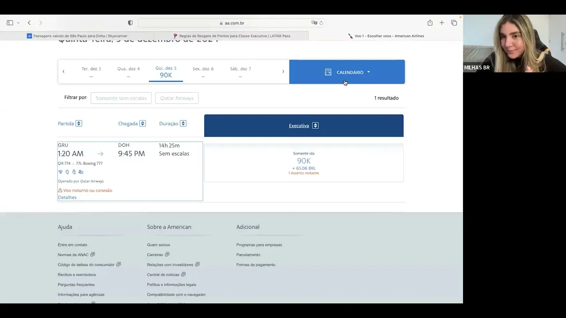The image size is (566, 318).
Task: Toggle the Qatar Airways filter
Action: 177,98
